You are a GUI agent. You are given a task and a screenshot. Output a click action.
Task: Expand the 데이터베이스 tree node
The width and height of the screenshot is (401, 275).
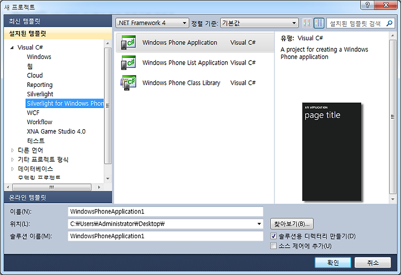pos(12,169)
